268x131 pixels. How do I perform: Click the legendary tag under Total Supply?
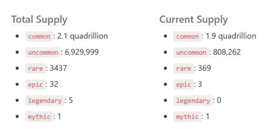pos(45,101)
